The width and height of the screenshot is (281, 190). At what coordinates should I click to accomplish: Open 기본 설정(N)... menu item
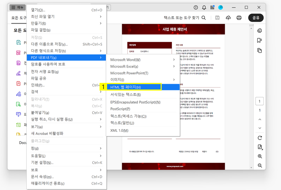coord(66,163)
